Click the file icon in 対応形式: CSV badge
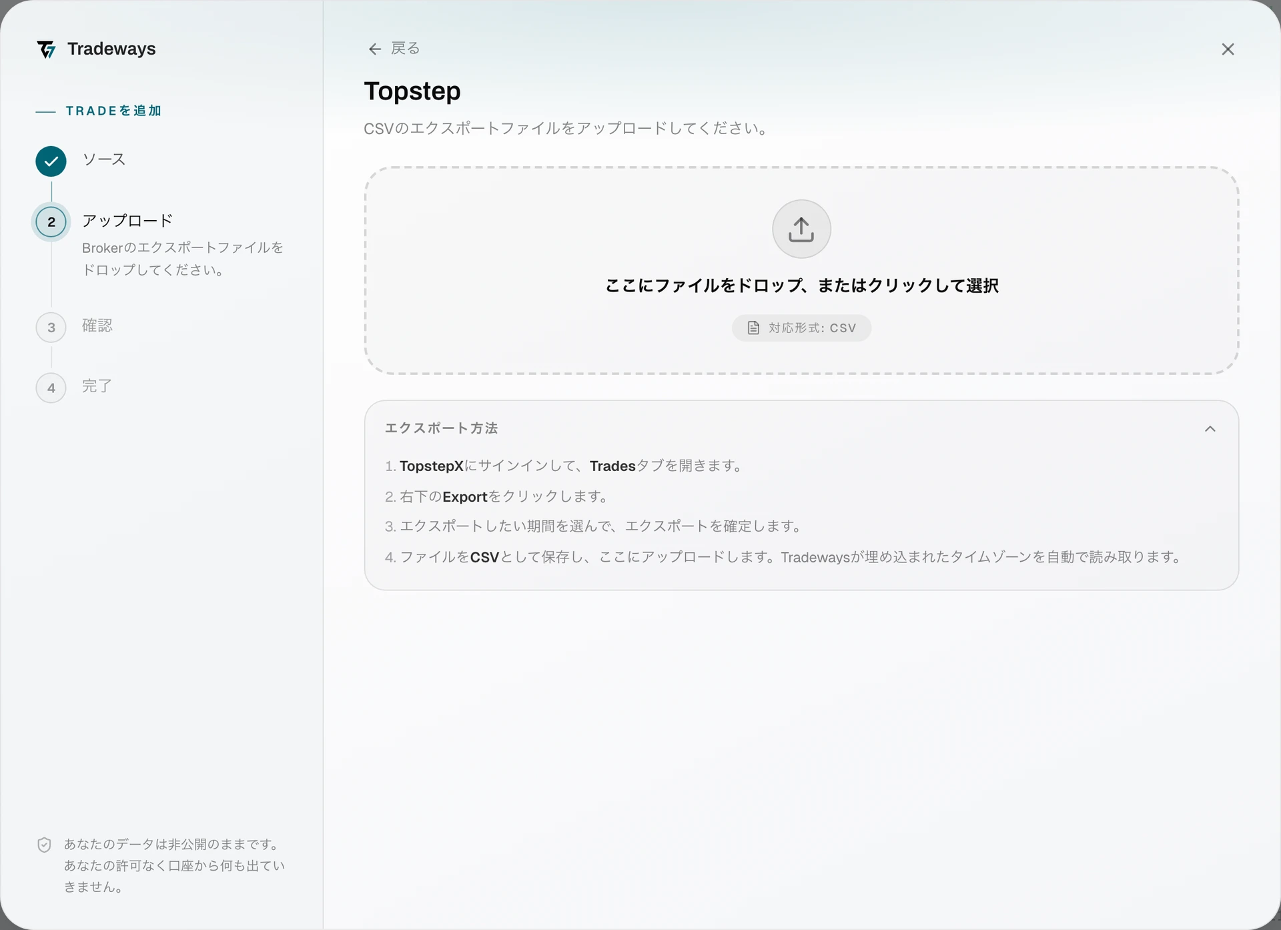The height and width of the screenshot is (930, 1281). pyautogui.click(x=753, y=328)
